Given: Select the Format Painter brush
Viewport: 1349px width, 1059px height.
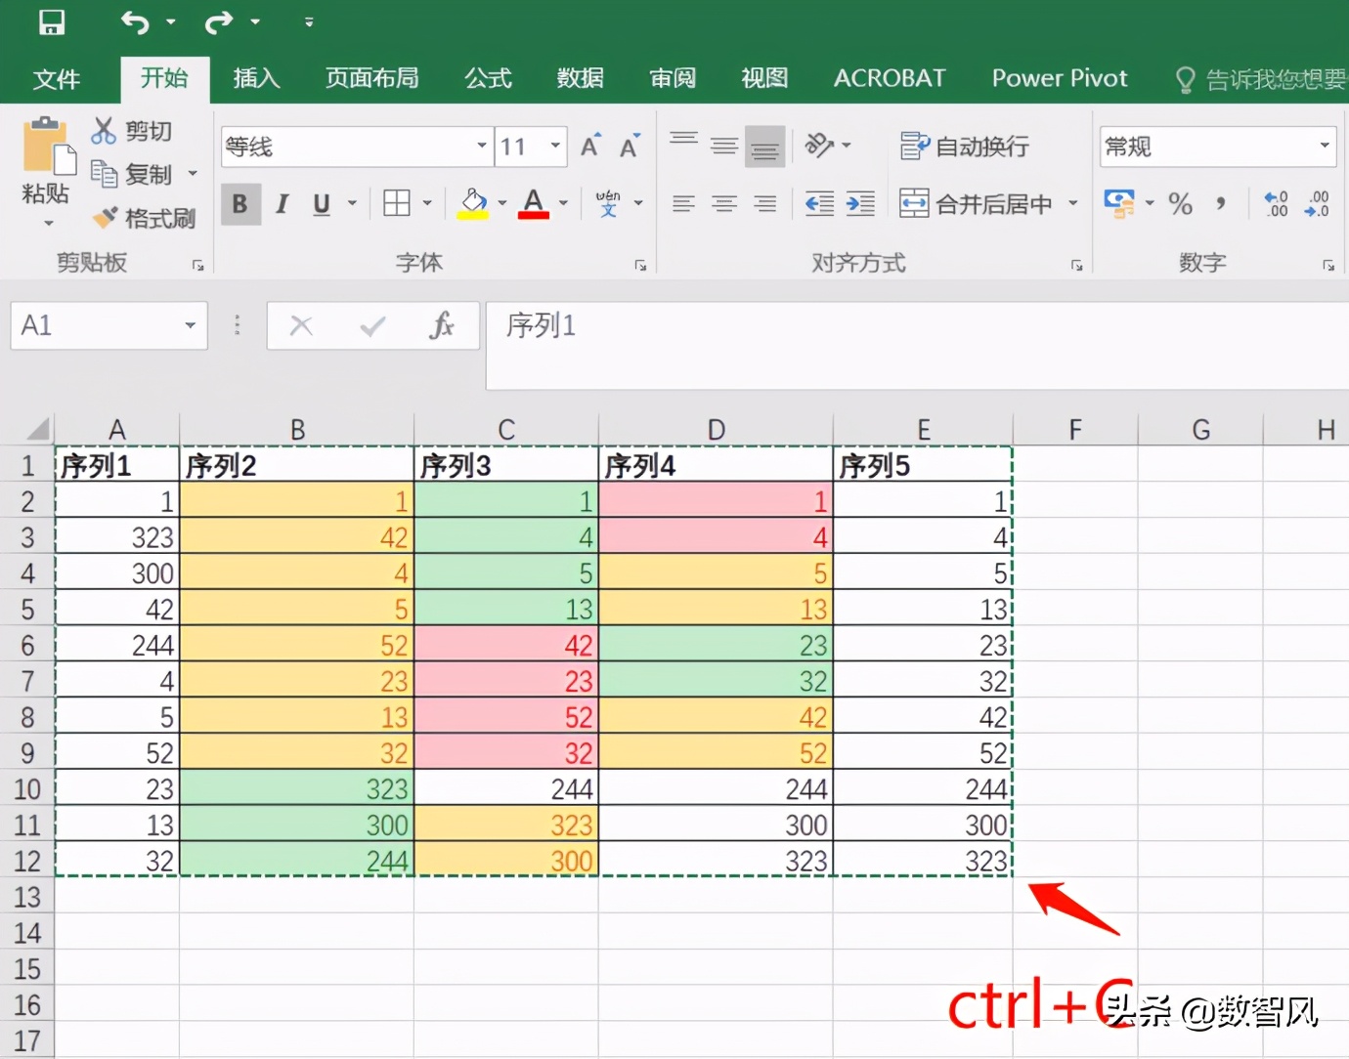Looking at the screenshot, I should [105, 218].
